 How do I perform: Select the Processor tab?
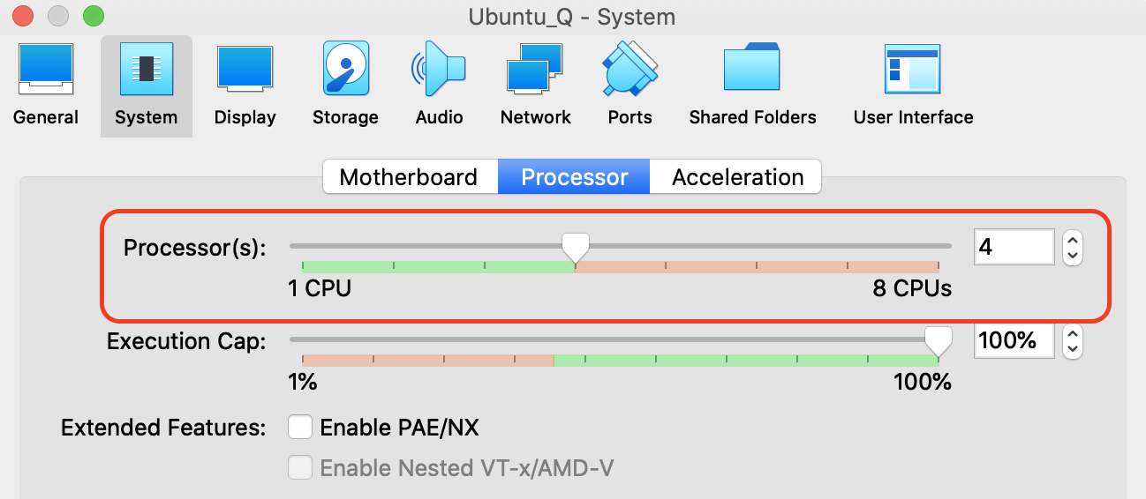[x=574, y=177]
